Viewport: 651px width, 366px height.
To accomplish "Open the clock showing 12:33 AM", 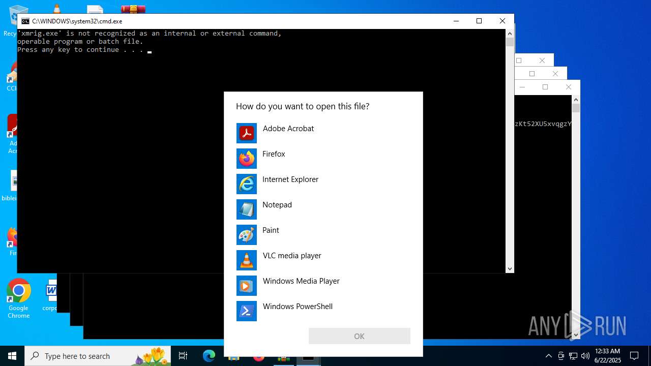I will (x=608, y=356).
